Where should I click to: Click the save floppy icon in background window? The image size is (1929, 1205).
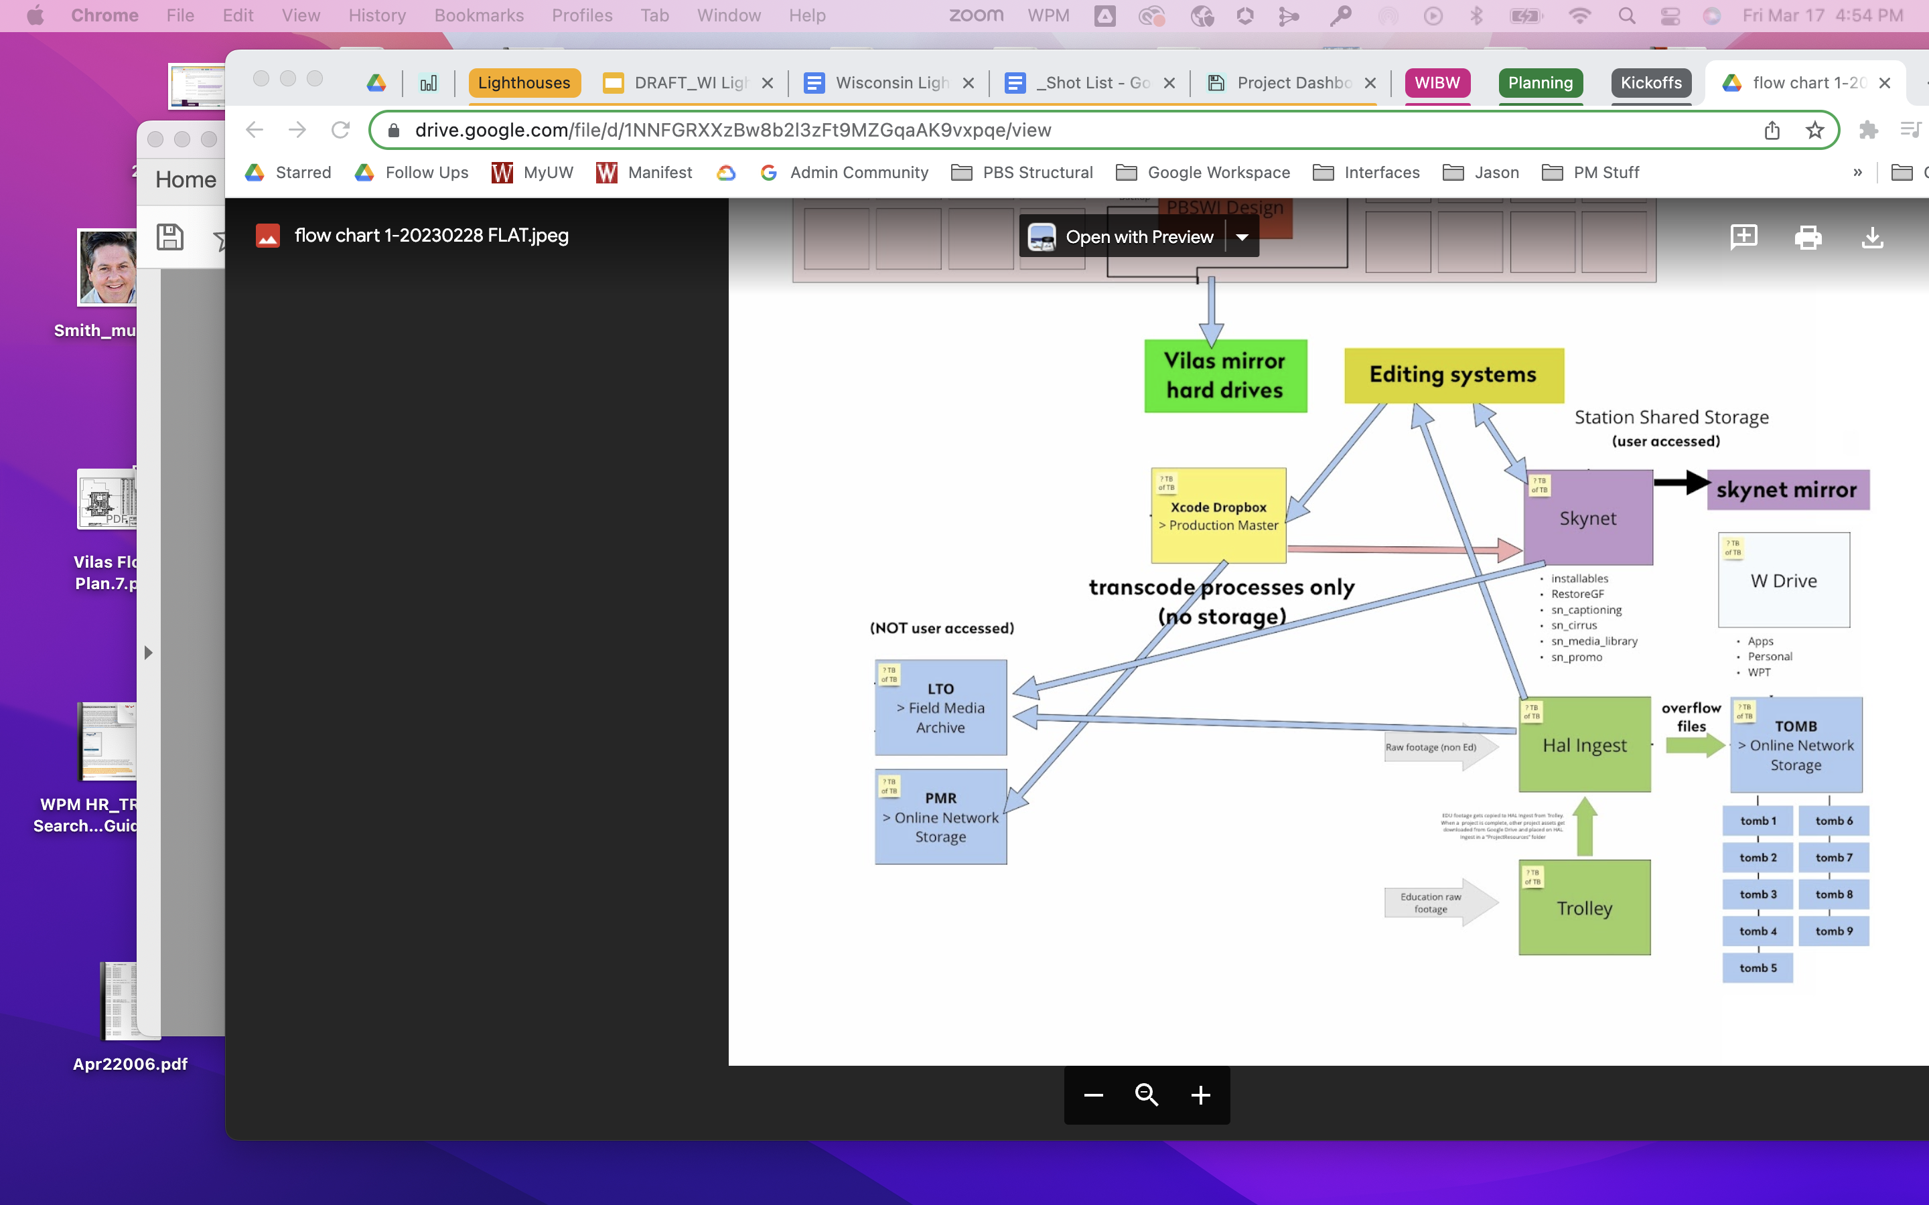pos(169,237)
